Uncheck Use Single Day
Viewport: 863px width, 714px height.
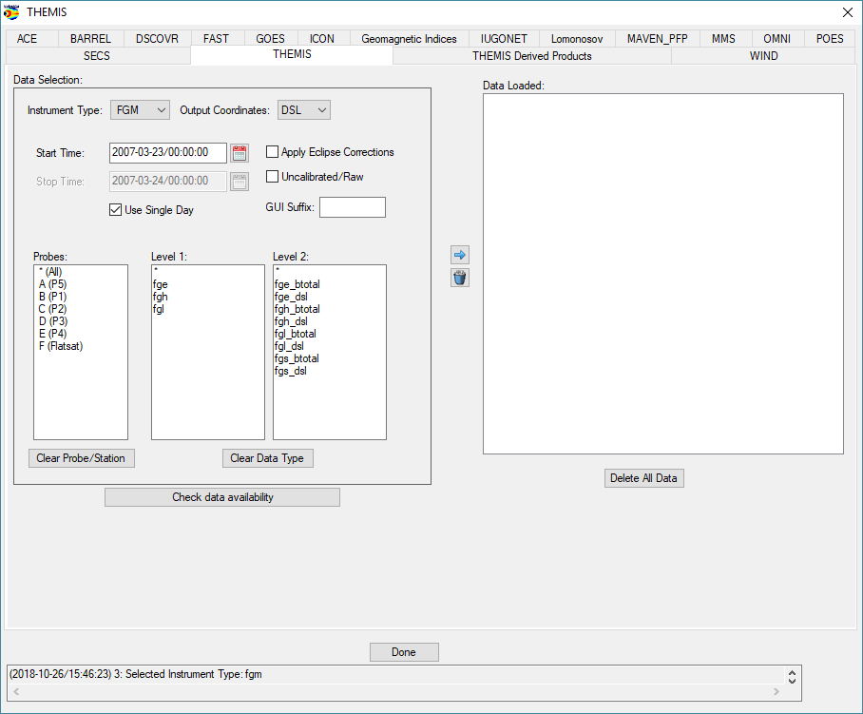116,210
